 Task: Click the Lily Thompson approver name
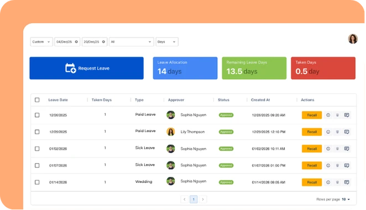pos(192,132)
